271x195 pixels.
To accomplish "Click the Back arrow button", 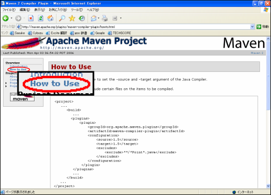I will (5, 18).
